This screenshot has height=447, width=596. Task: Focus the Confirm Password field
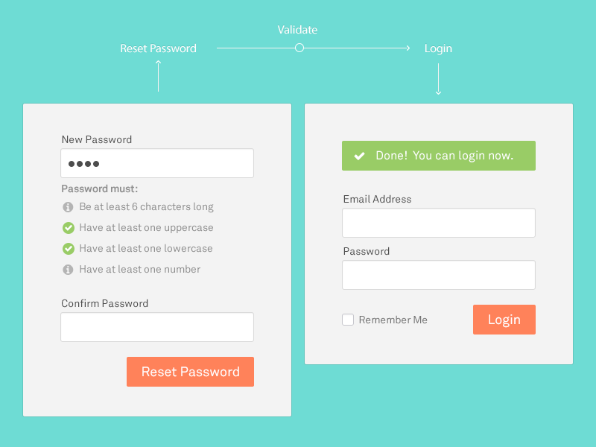pyautogui.click(x=157, y=327)
